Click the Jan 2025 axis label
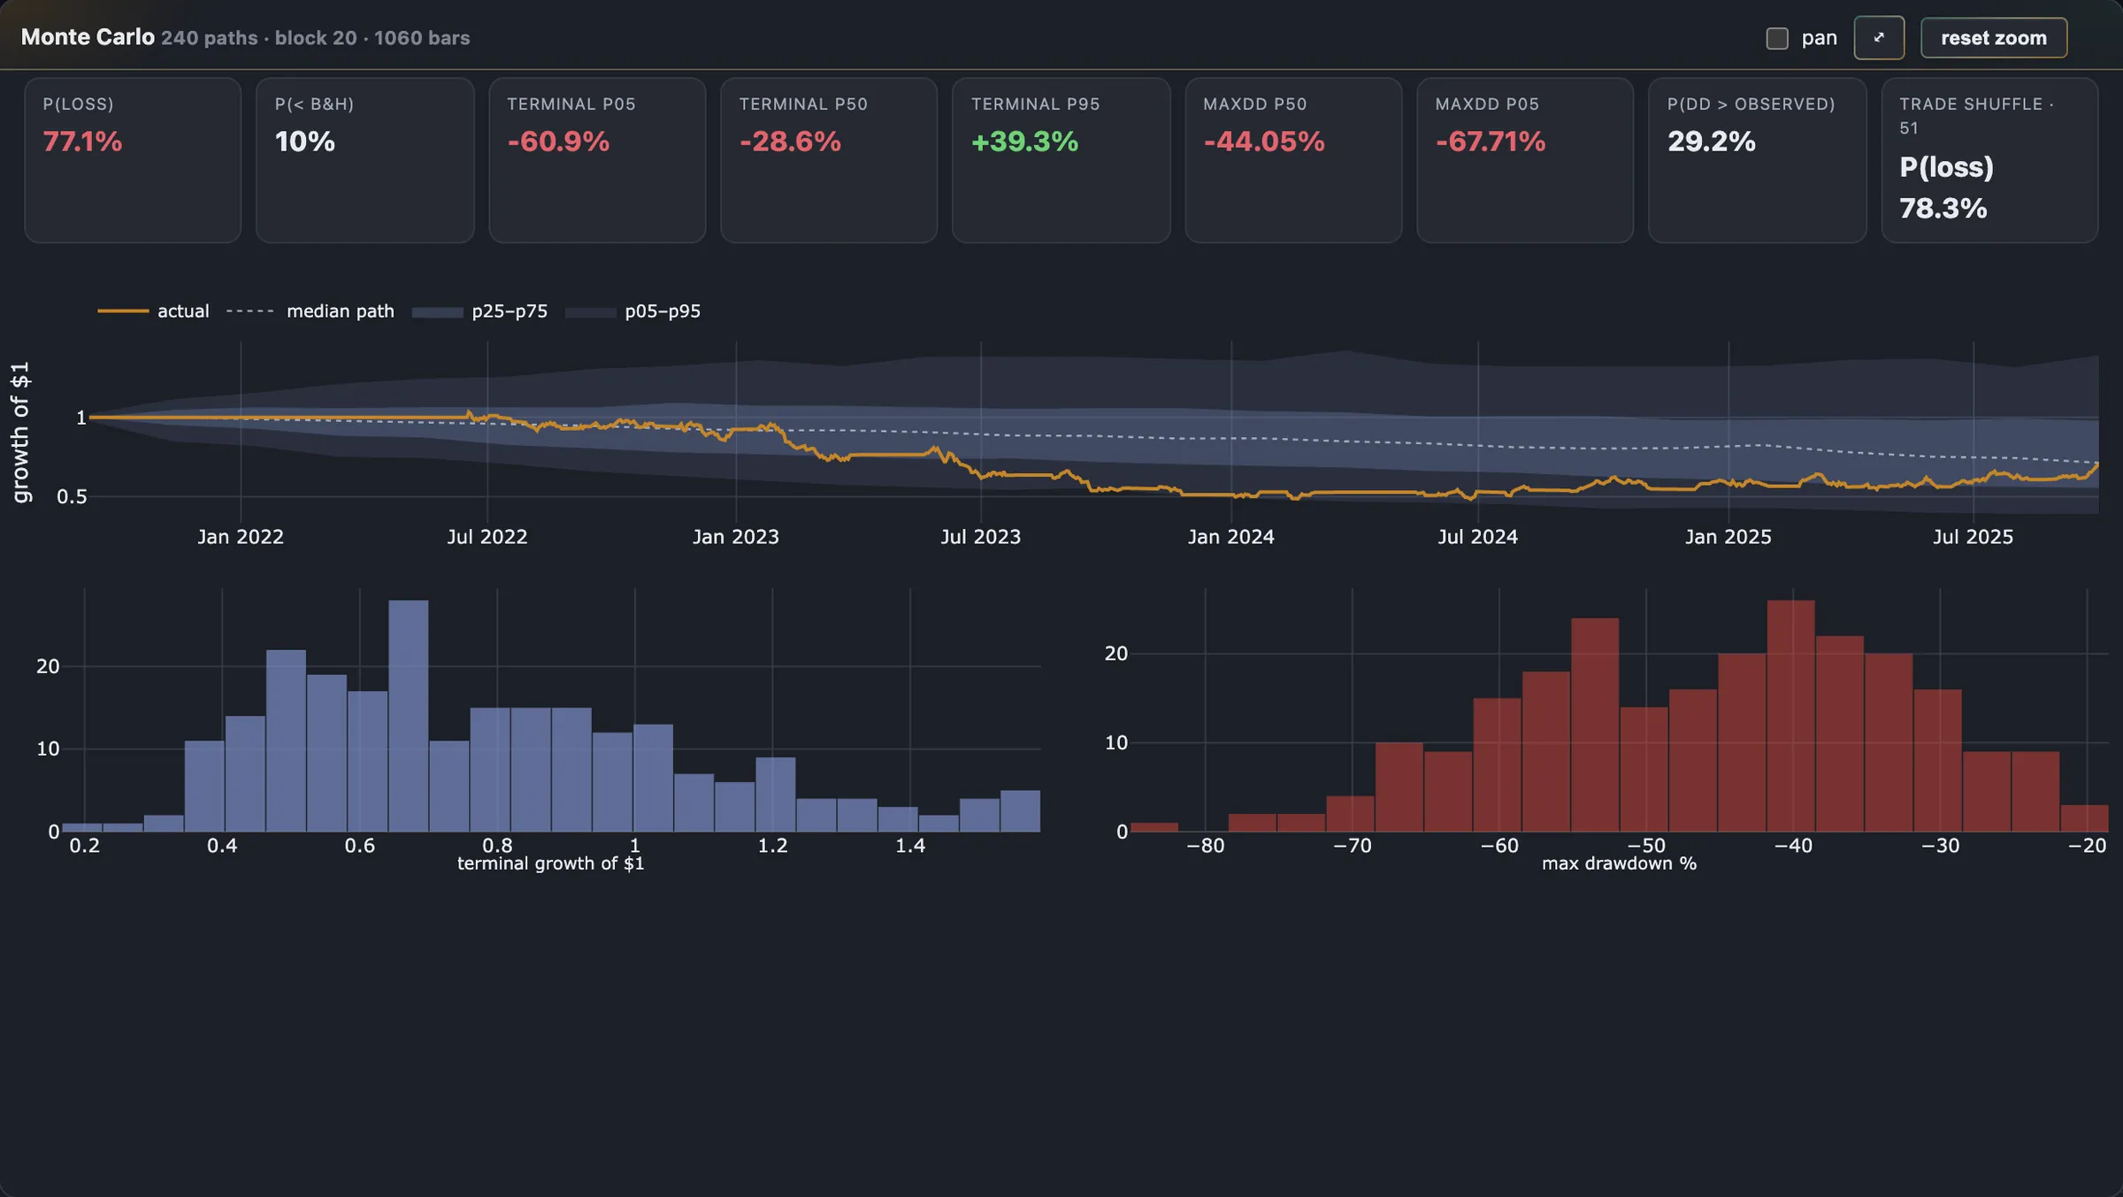This screenshot has height=1197, width=2123. click(1728, 537)
